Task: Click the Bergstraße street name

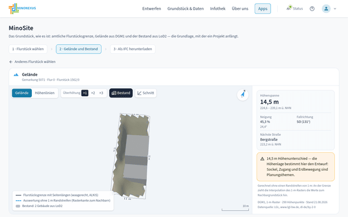Action: (269, 140)
